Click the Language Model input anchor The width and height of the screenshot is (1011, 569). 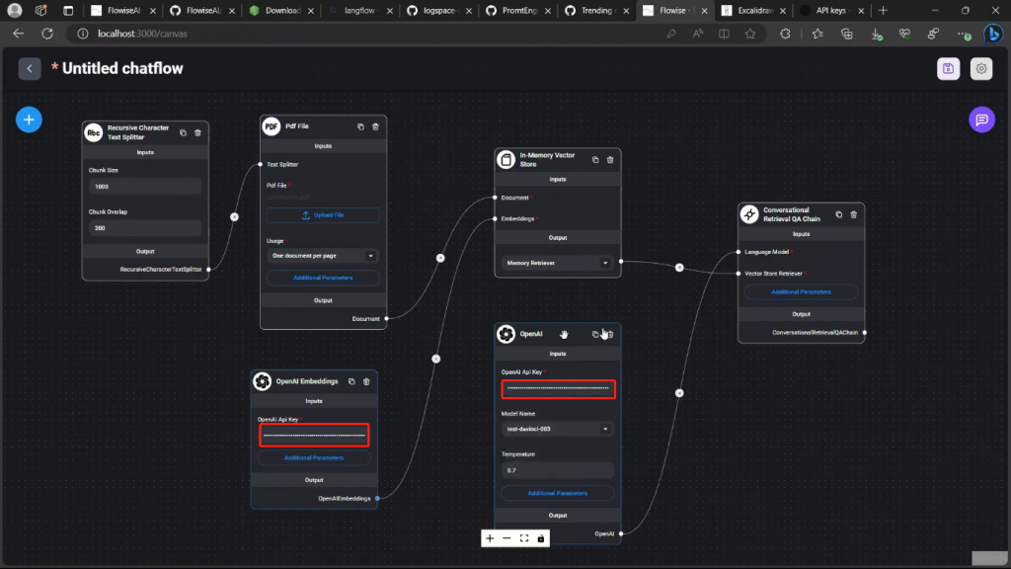click(739, 252)
